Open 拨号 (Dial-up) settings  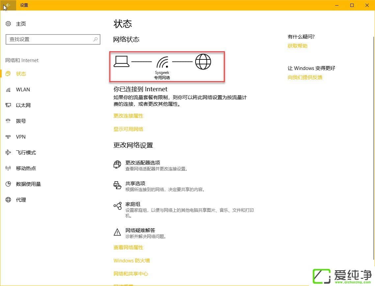[x=21, y=121]
